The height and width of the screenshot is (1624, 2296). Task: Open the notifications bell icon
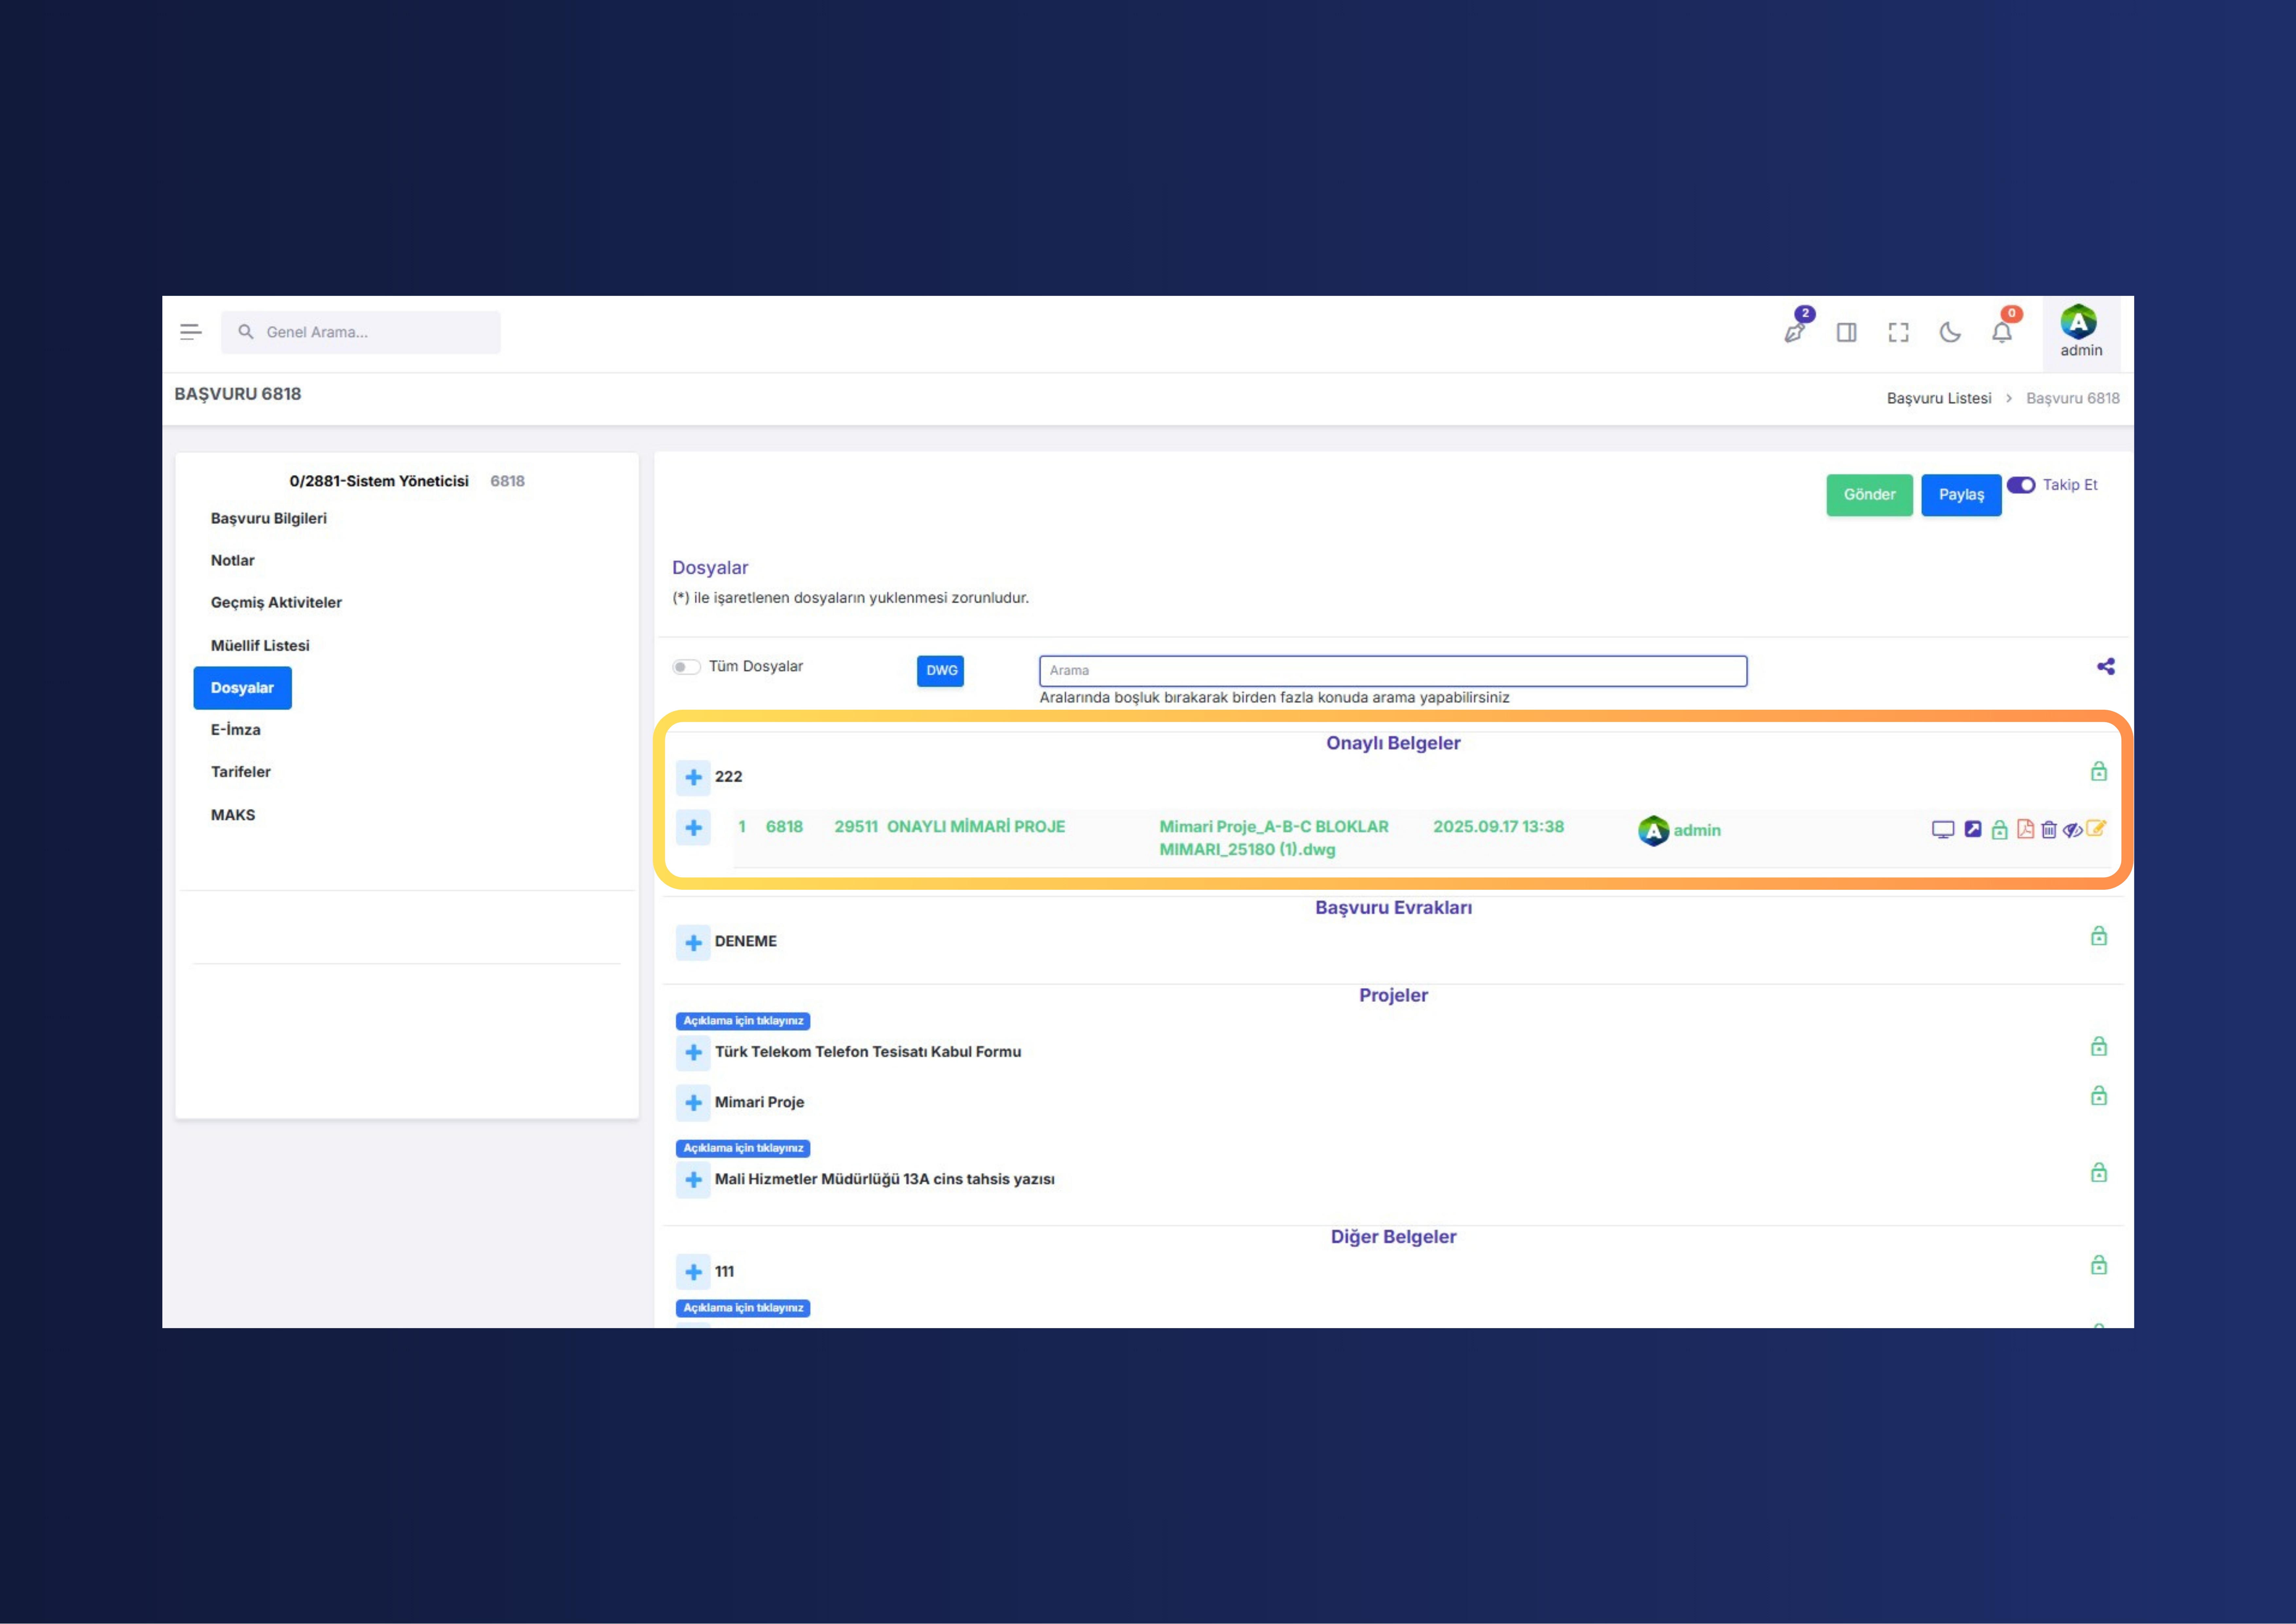[x=2002, y=332]
